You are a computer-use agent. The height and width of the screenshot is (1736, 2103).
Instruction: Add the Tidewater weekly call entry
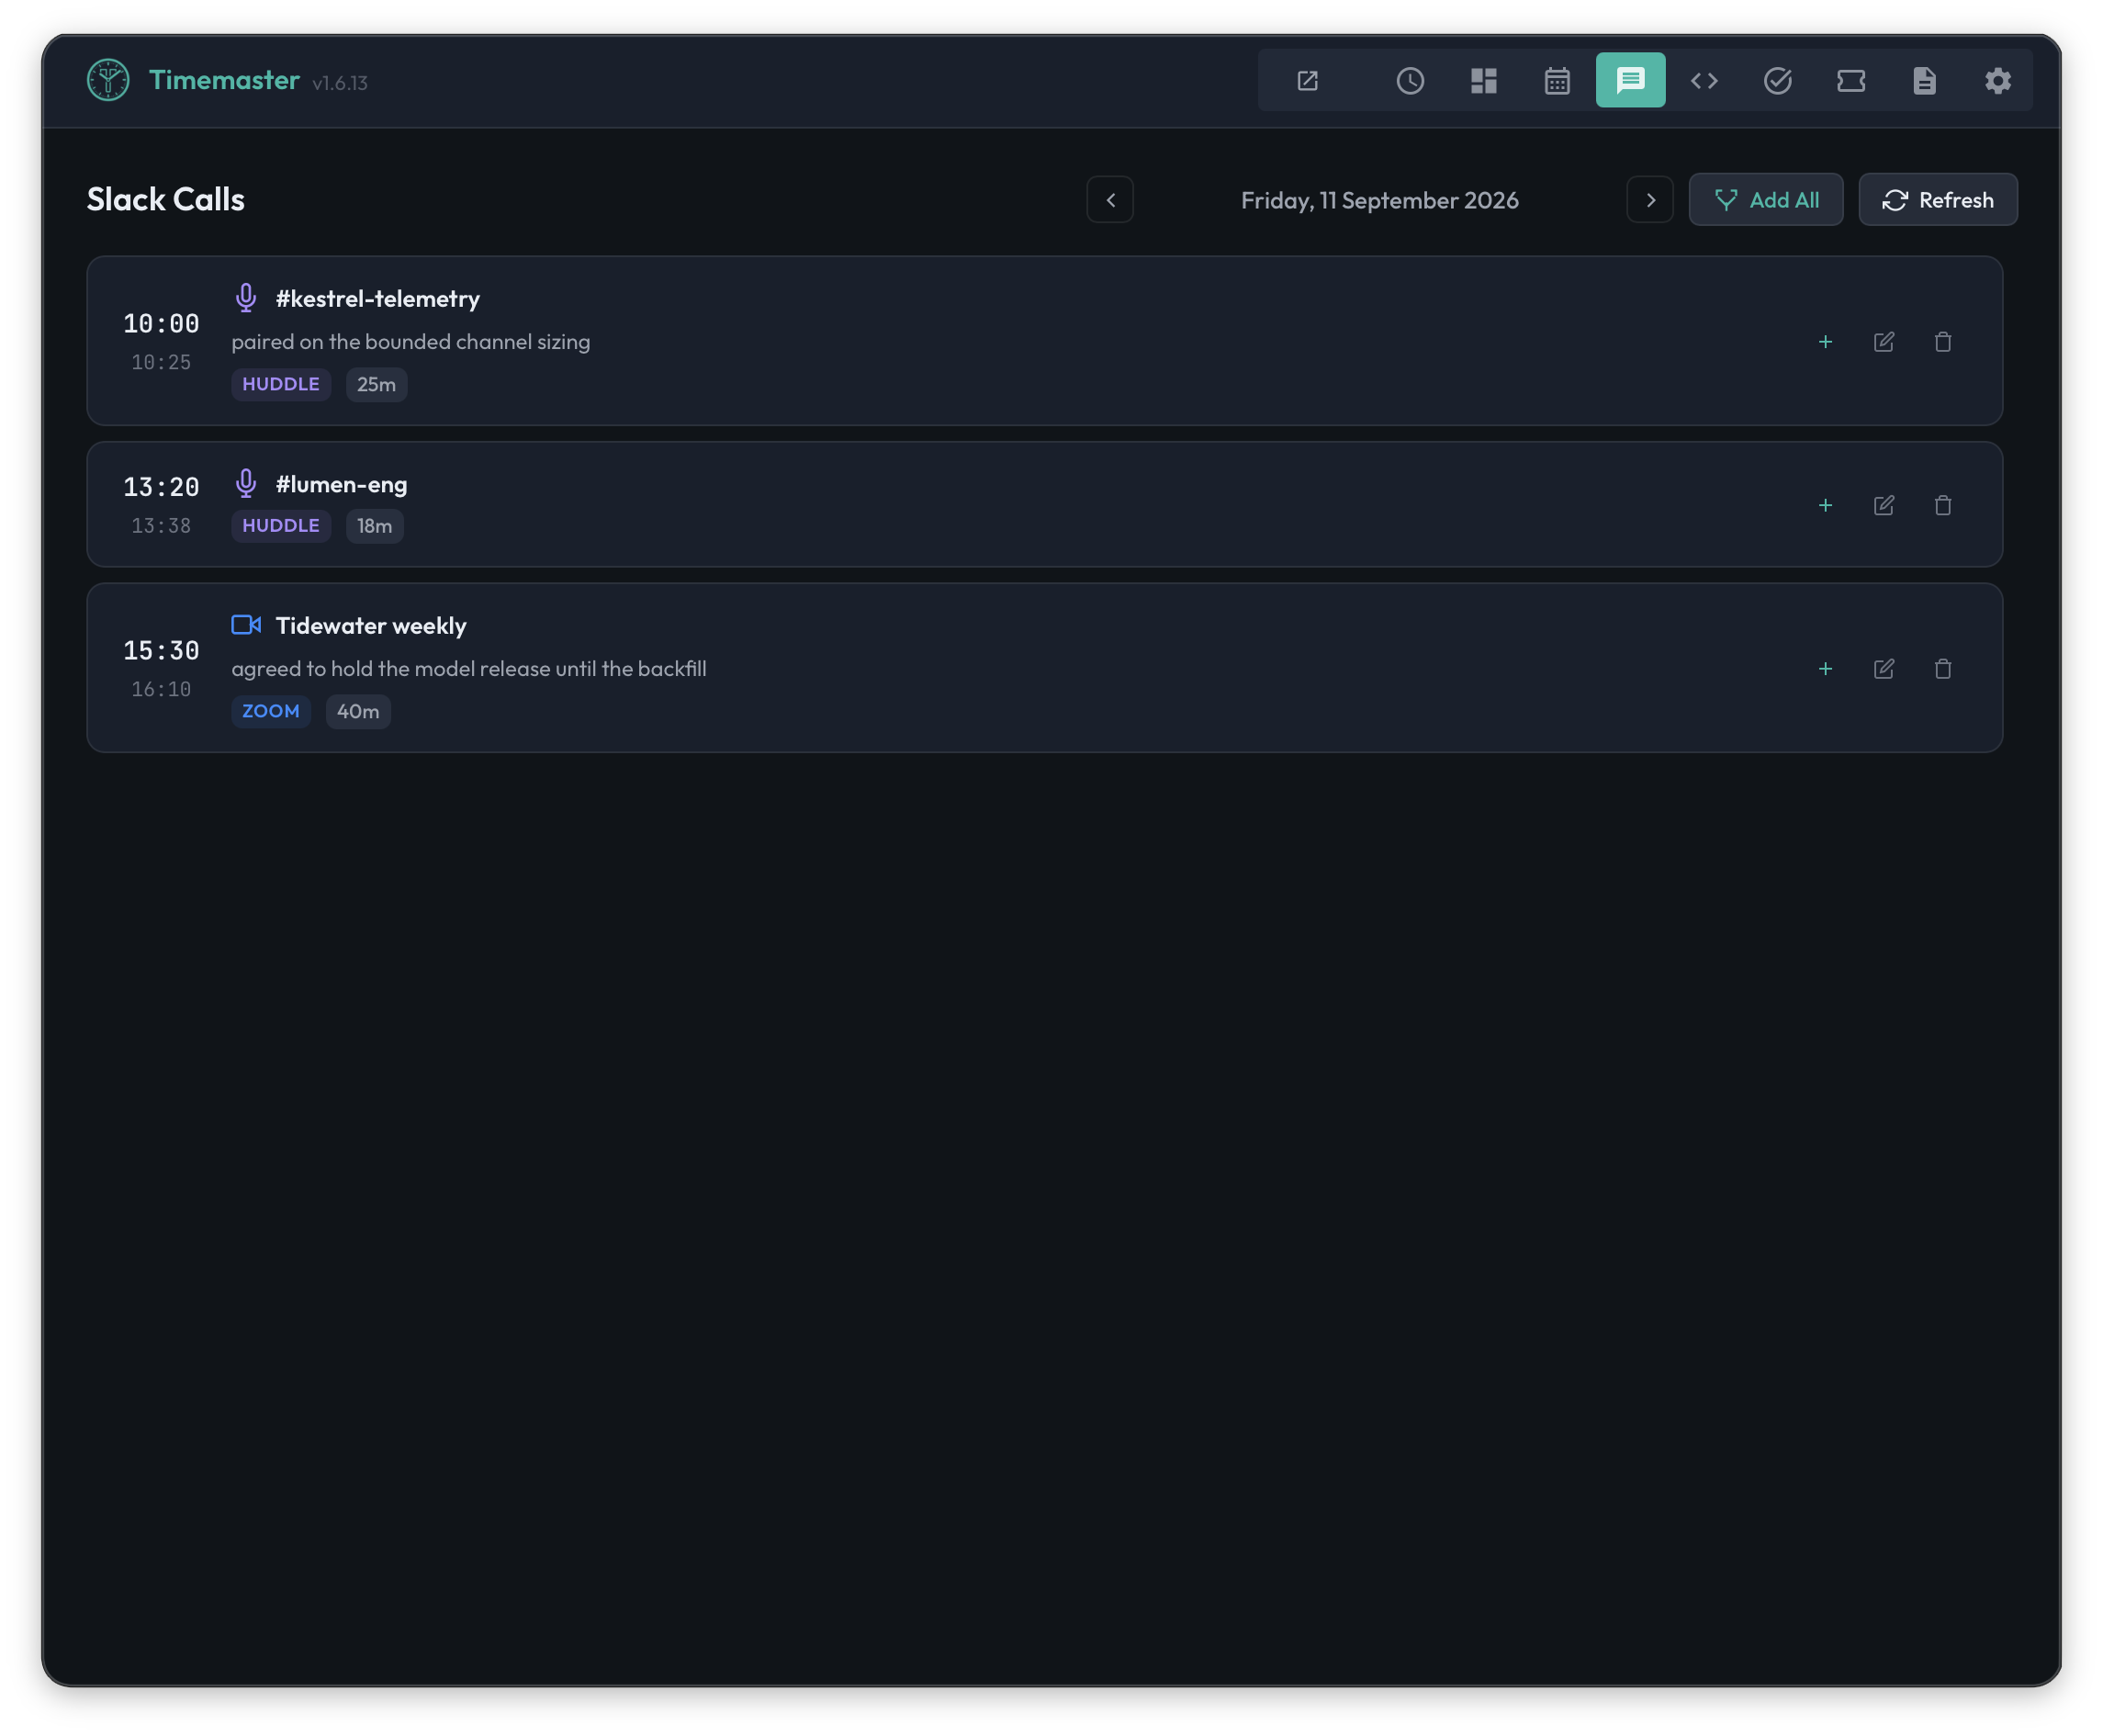1825,669
